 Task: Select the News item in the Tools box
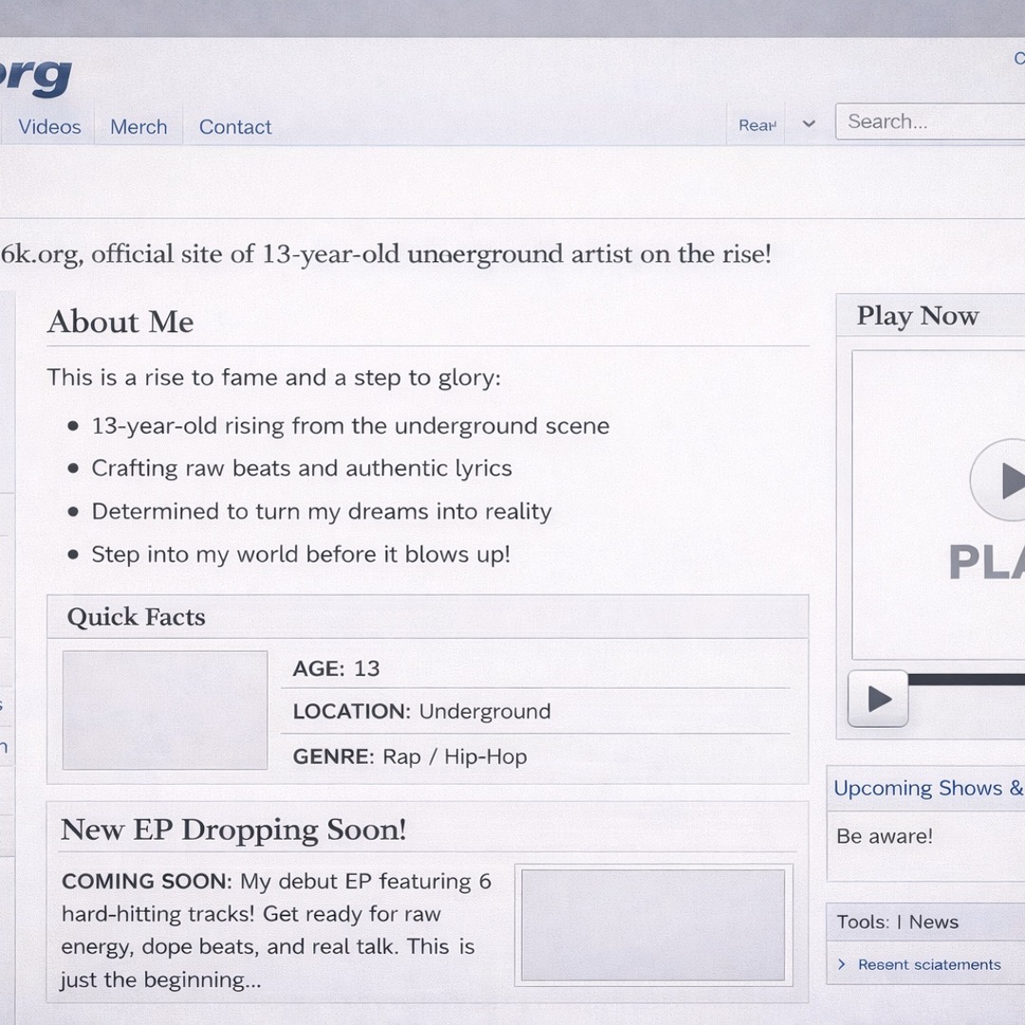tap(934, 922)
